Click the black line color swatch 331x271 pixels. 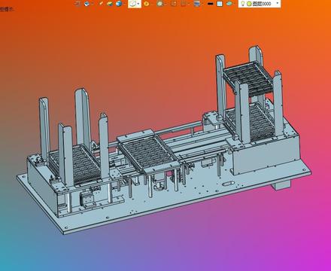(x=211, y=4)
